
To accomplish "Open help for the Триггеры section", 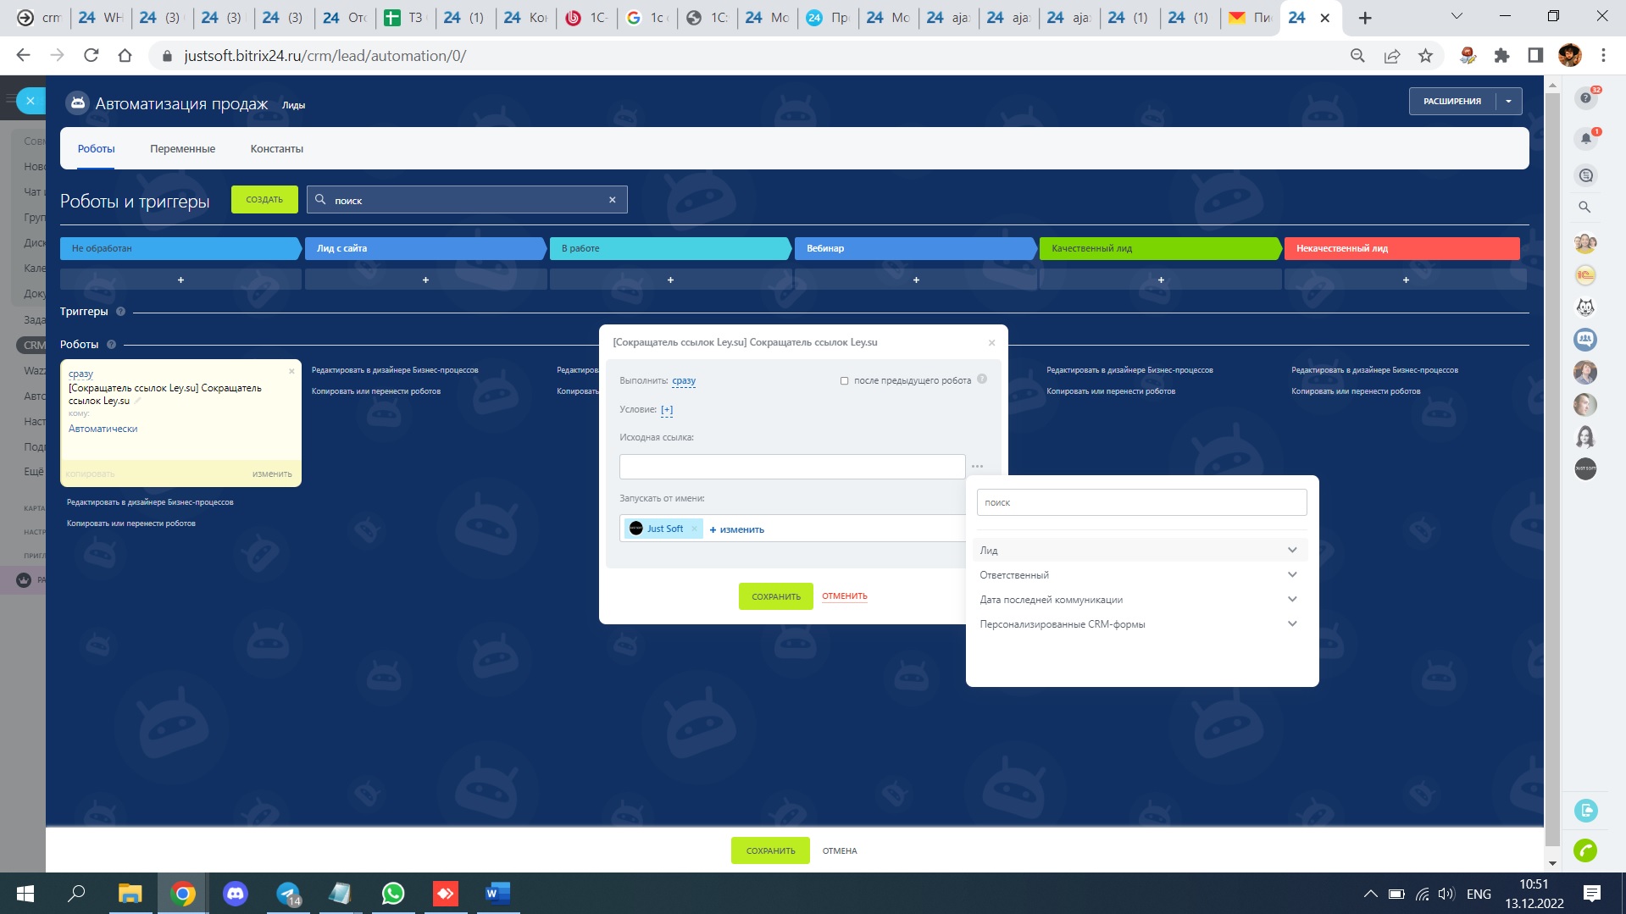I will (120, 312).
